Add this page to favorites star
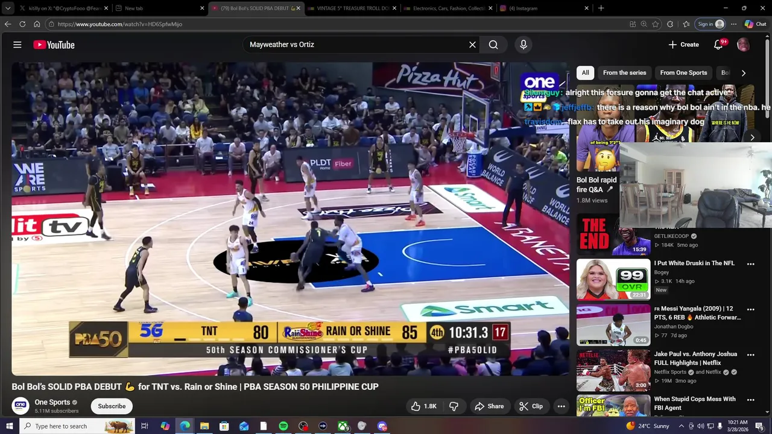The width and height of the screenshot is (772, 434). click(x=656, y=24)
